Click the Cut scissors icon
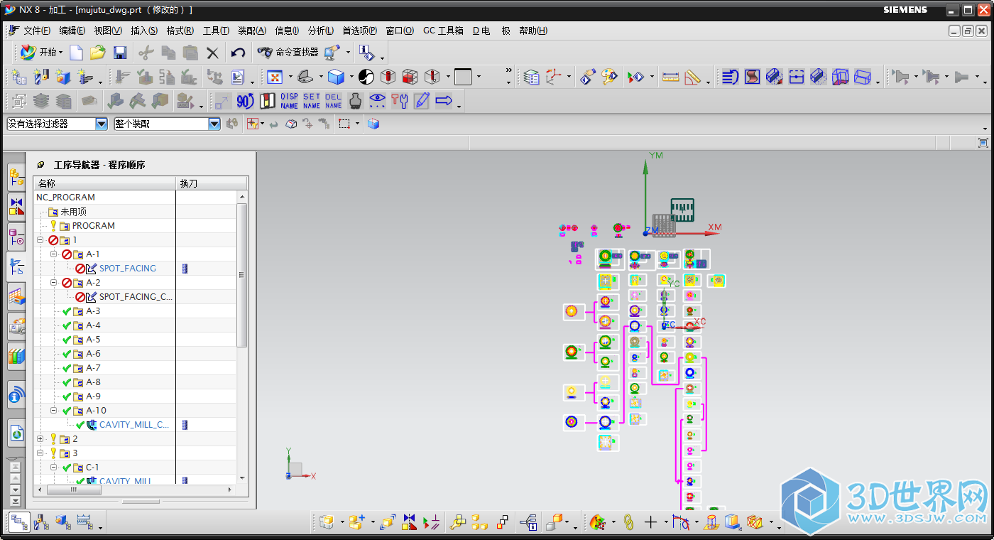The height and width of the screenshot is (540, 994). tap(146, 53)
